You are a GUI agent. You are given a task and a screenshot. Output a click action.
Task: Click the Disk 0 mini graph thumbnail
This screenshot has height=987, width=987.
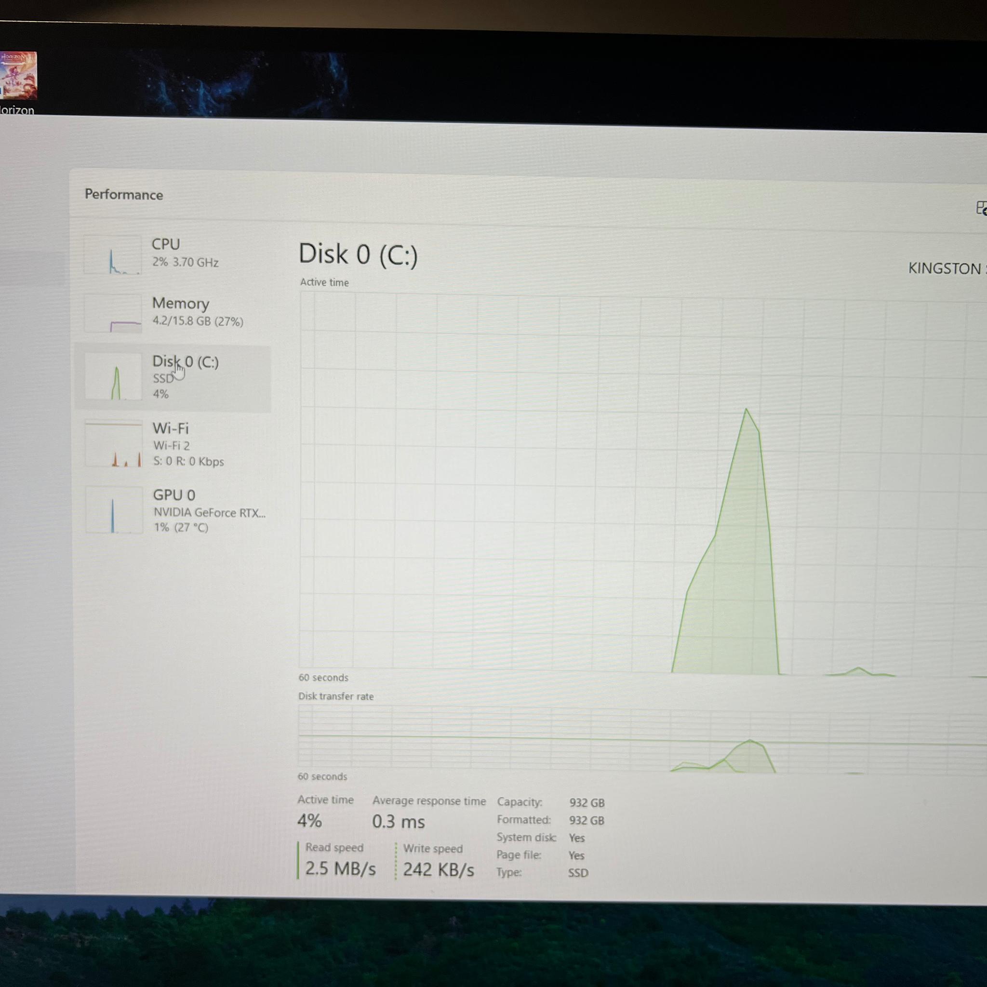[x=113, y=377]
